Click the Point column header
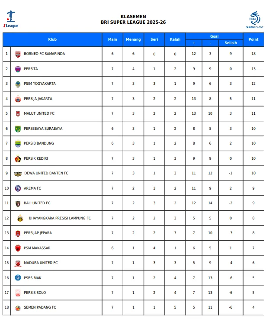This screenshot has width=269, height=319. [253, 39]
